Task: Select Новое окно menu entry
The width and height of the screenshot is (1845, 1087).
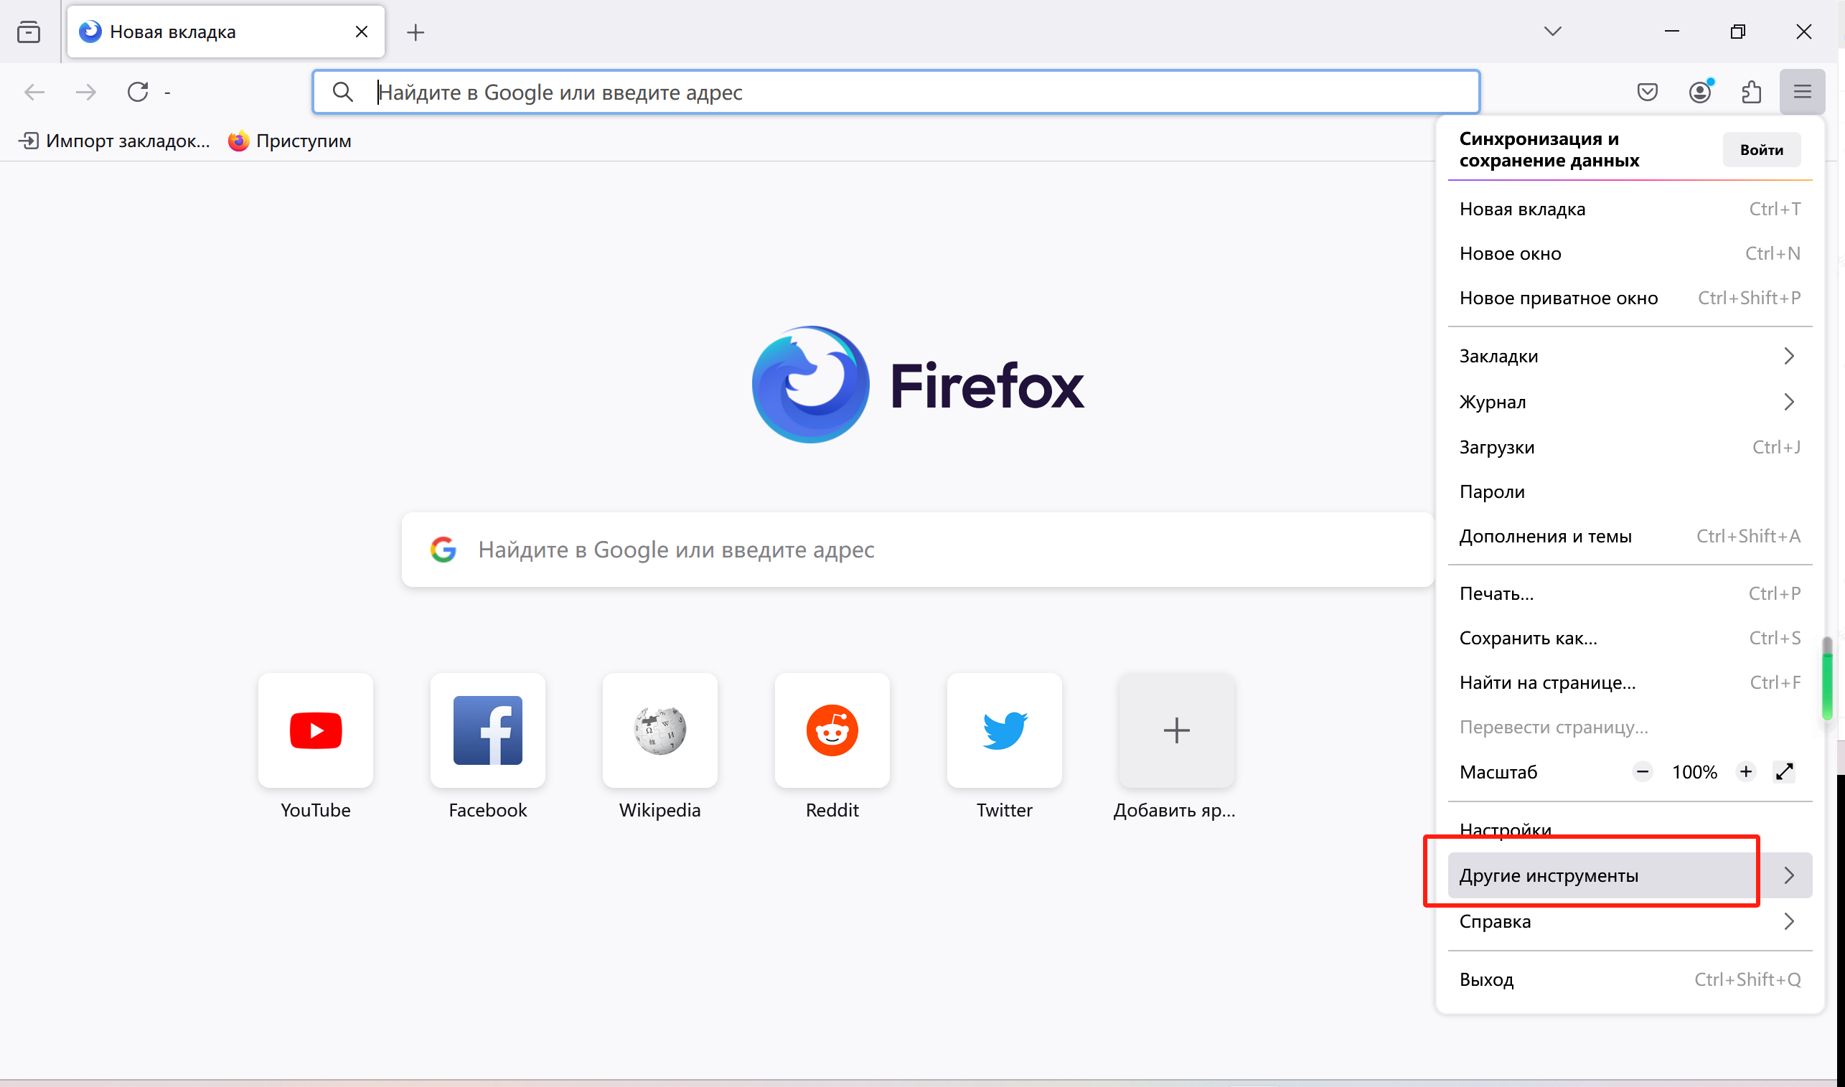Action: (x=1630, y=253)
